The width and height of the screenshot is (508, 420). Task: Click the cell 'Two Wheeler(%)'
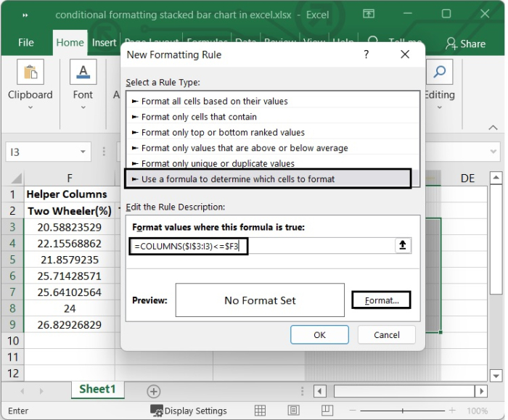[x=70, y=210]
